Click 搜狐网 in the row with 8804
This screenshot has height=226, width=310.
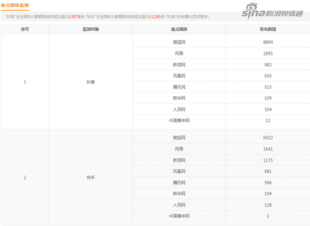click(x=179, y=42)
